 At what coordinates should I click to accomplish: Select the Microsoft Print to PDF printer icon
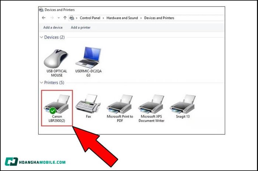[x=120, y=104]
